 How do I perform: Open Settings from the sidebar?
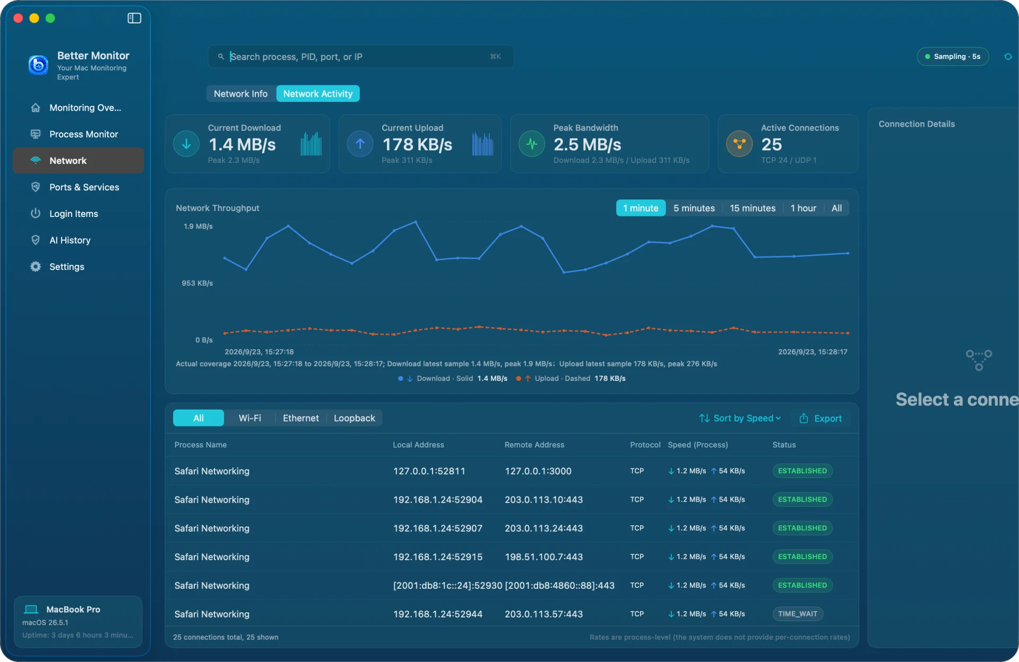(78, 267)
